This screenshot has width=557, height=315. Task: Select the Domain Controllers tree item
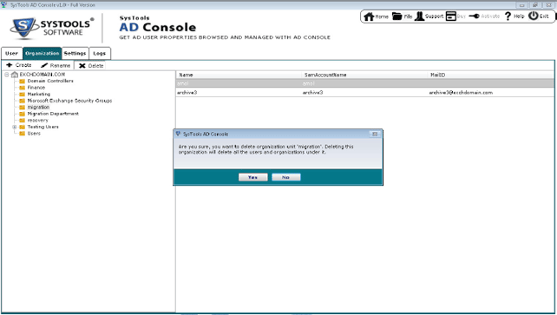tap(50, 81)
